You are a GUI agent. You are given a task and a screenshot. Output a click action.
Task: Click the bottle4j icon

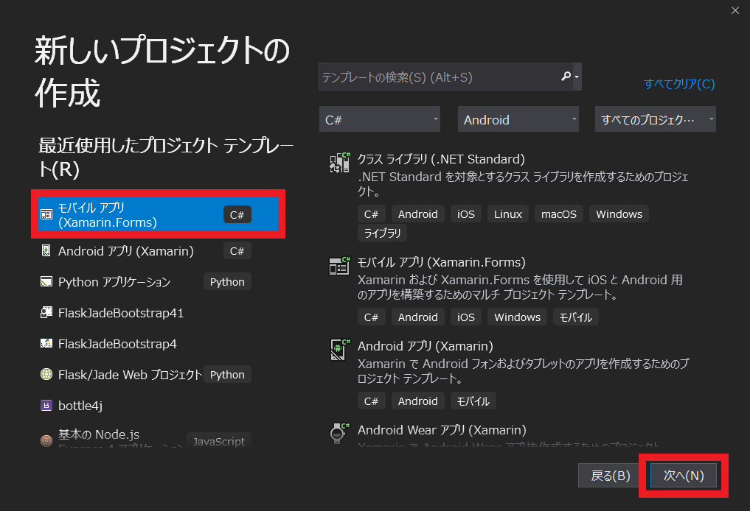pos(46,406)
